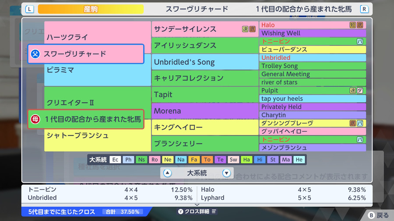394x221 pixels.
Task: Click Unbridled's Song in the pedigree
Action: tap(205, 62)
